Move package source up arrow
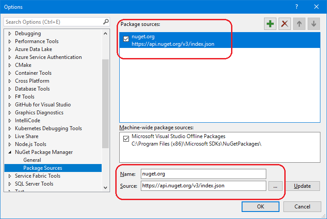The width and height of the screenshot is (327, 219). [299, 24]
